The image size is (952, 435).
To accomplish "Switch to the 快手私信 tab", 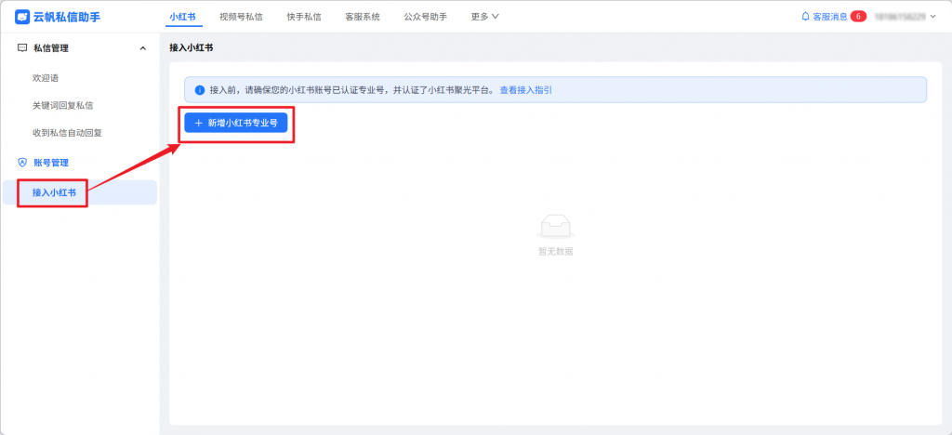I will (303, 17).
